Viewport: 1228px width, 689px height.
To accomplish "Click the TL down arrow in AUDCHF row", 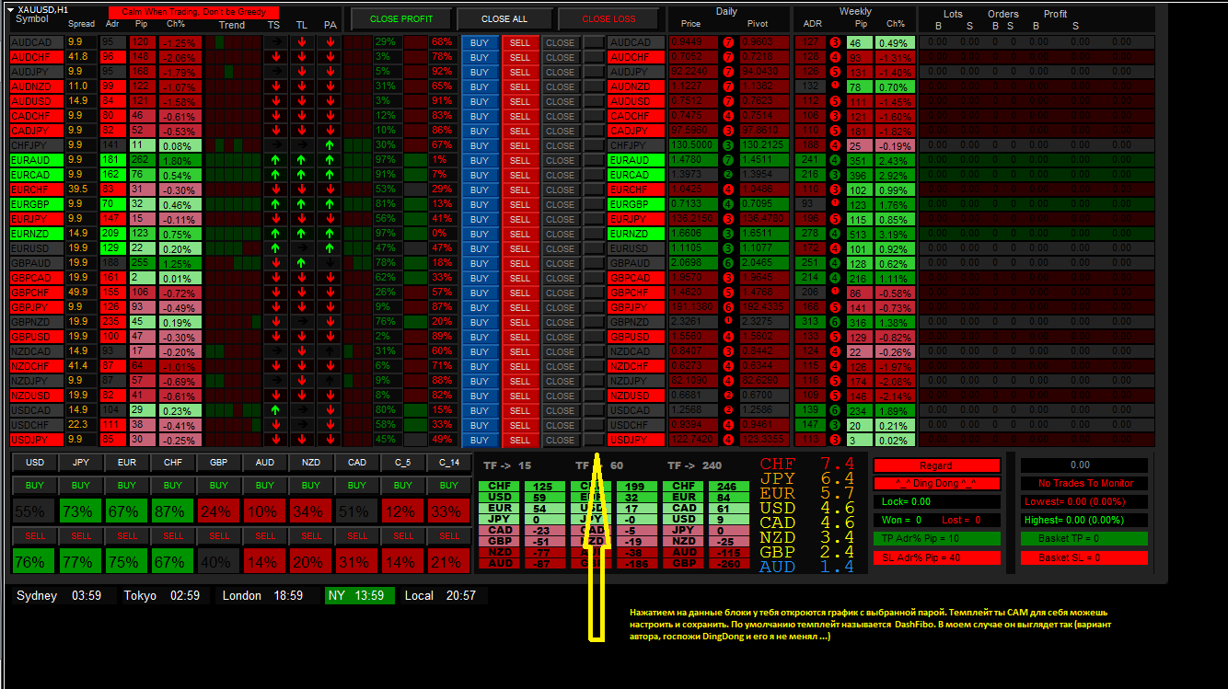I will click(x=302, y=57).
